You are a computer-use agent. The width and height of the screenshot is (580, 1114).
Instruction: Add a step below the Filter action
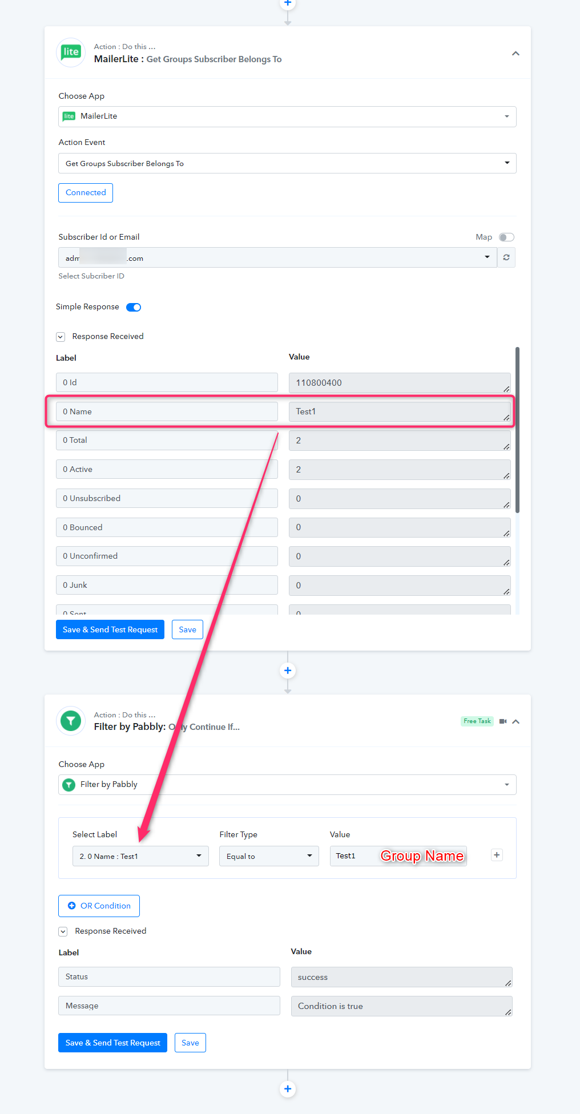click(288, 1089)
